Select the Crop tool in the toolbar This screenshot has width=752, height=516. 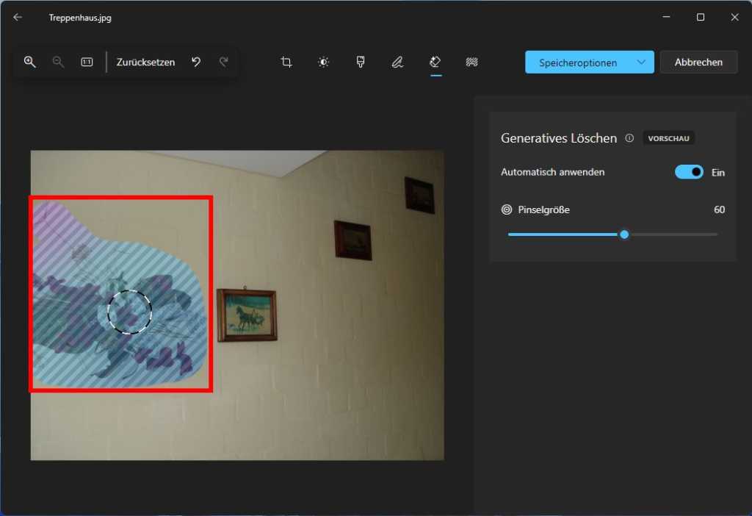click(286, 62)
